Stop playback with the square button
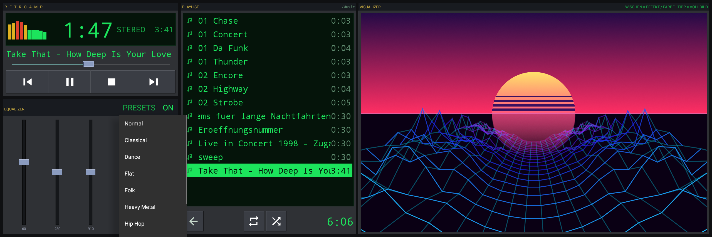 pyautogui.click(x=112, y=82)
